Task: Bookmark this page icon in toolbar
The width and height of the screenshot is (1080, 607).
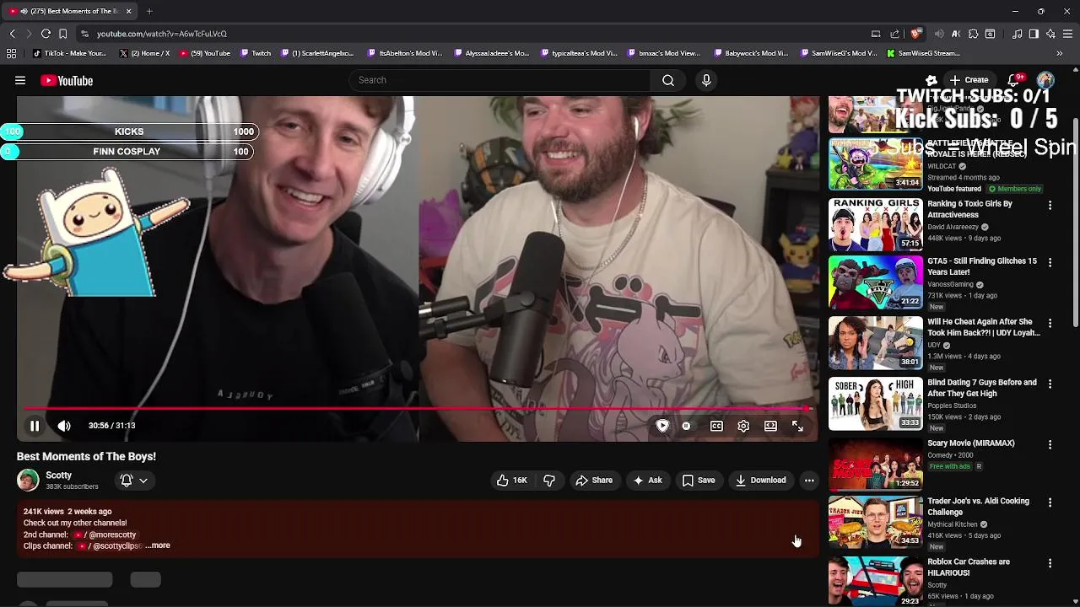Action: click(x=63, y=34)
